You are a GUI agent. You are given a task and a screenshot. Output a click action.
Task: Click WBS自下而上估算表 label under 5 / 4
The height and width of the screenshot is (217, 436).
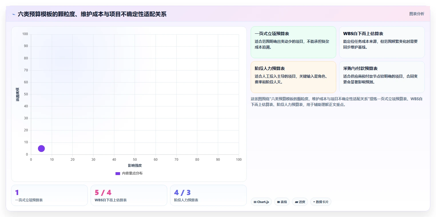111,200
